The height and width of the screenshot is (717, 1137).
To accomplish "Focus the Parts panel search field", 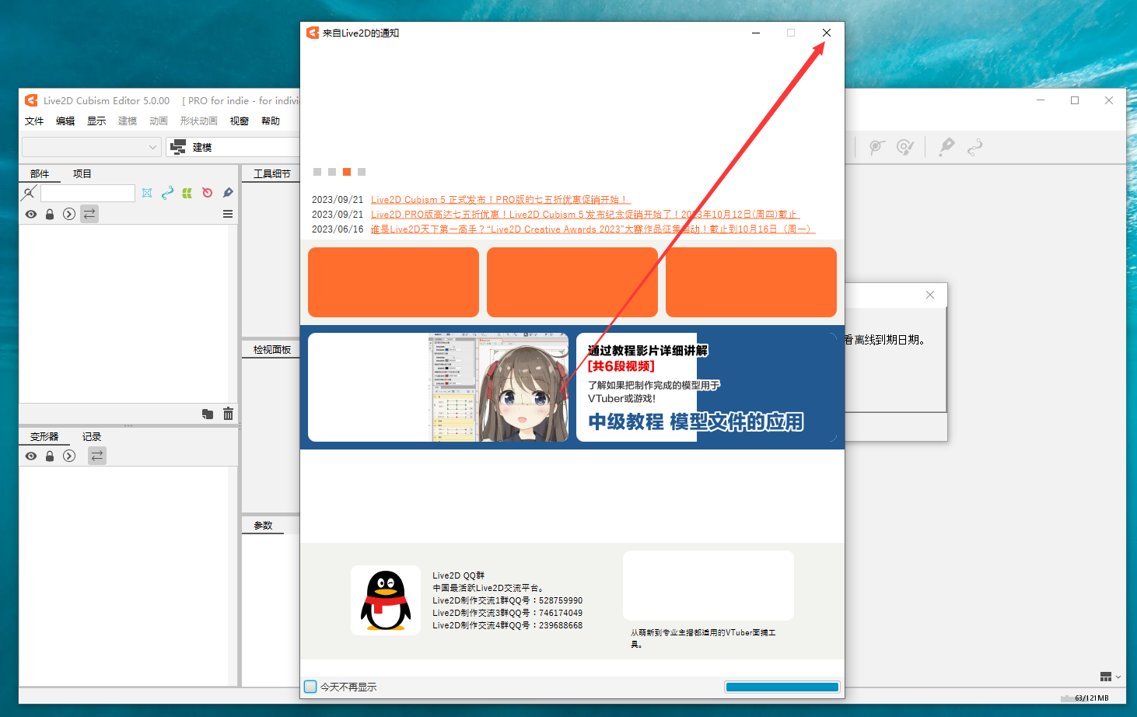I will (x=88, y=193).
